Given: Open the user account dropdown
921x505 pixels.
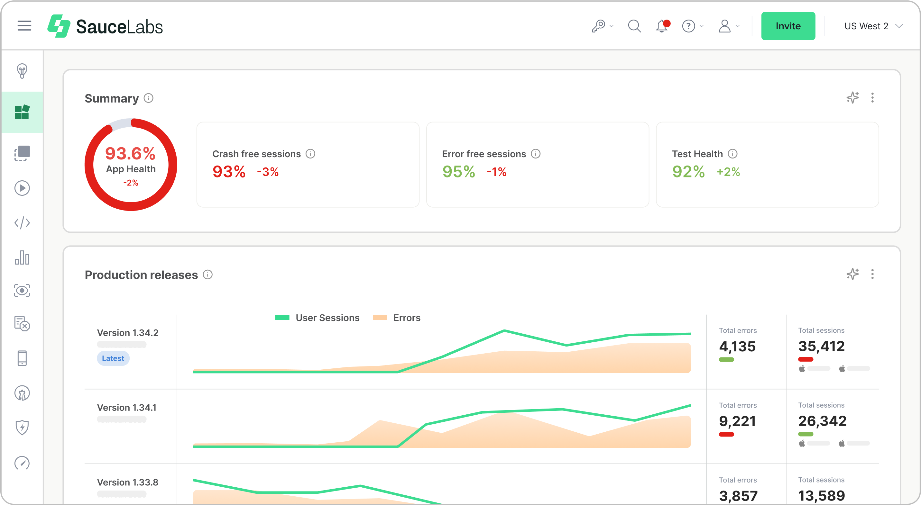Looking at the screenshot, I should tap(729, 26).
